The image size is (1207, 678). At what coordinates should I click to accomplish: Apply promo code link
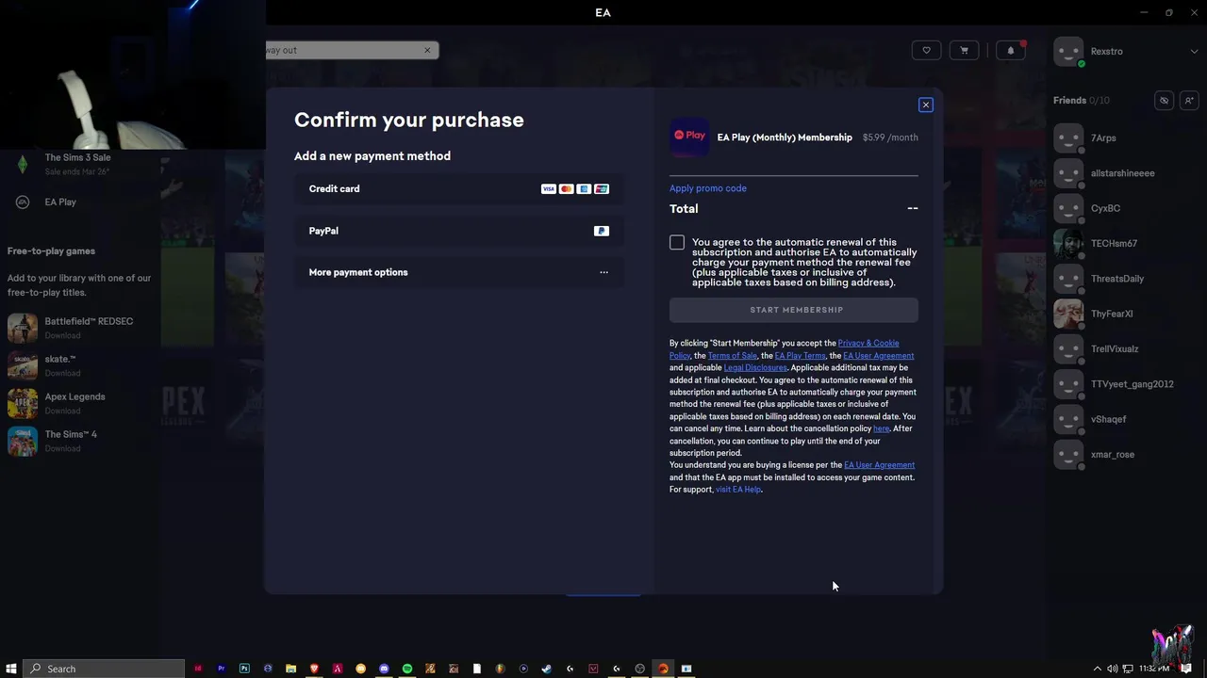pos(708,188)
